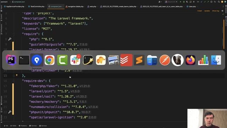This screenshot has height=128, width=227.
Task: Open the web.php tab
Action: coord(92,6)
